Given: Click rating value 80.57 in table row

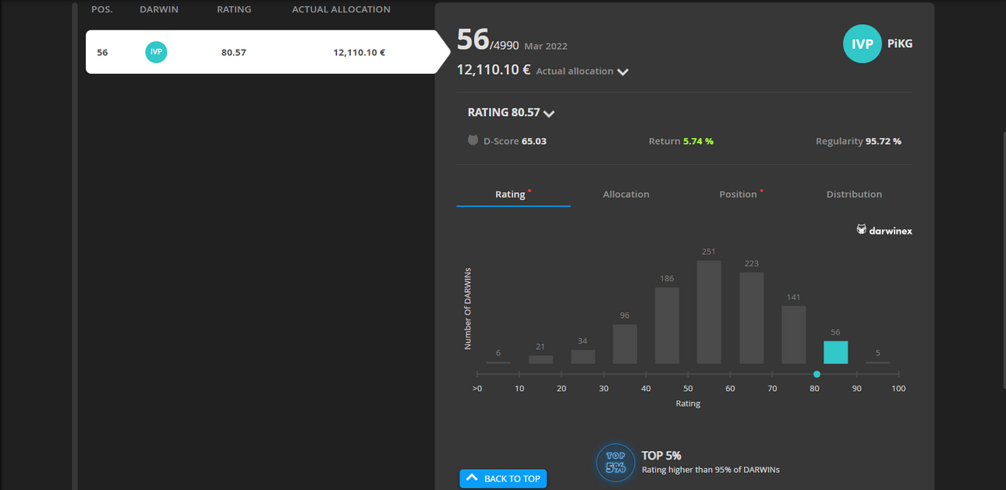Looking at the screenshot, I should (234, 52).
